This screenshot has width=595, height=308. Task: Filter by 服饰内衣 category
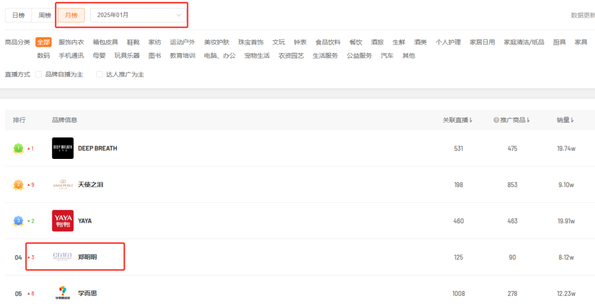pos(71,42)
